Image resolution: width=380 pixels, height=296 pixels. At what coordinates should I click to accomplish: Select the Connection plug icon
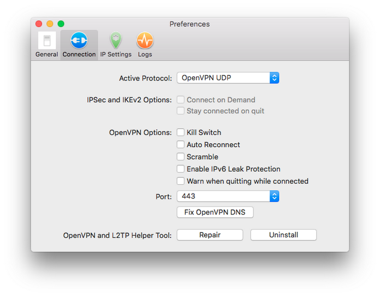click(79, 40)
